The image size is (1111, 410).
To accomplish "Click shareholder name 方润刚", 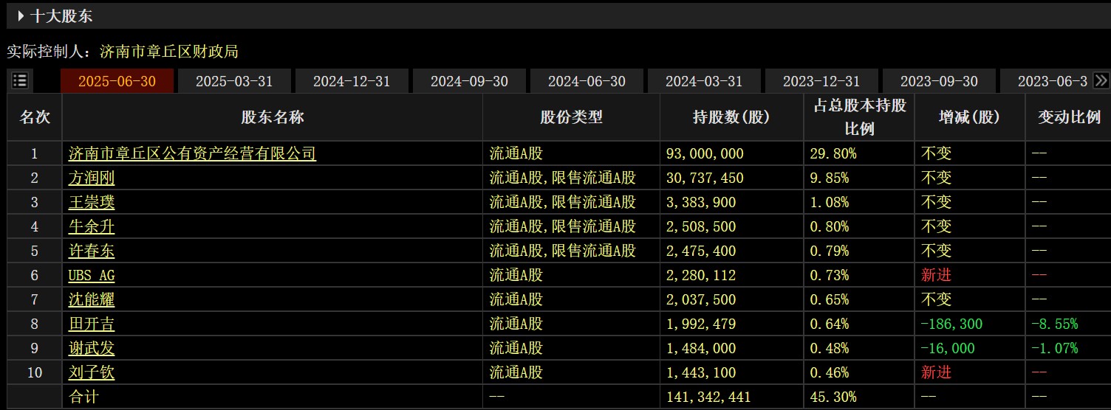I will pos(92,178).
